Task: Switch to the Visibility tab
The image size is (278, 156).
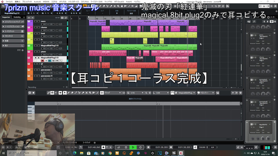Action: coord(17,17)
